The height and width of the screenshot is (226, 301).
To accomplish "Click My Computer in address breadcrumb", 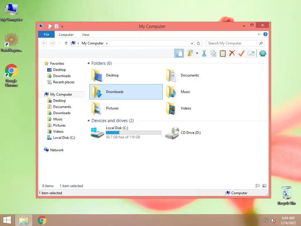I will point(93,43).
